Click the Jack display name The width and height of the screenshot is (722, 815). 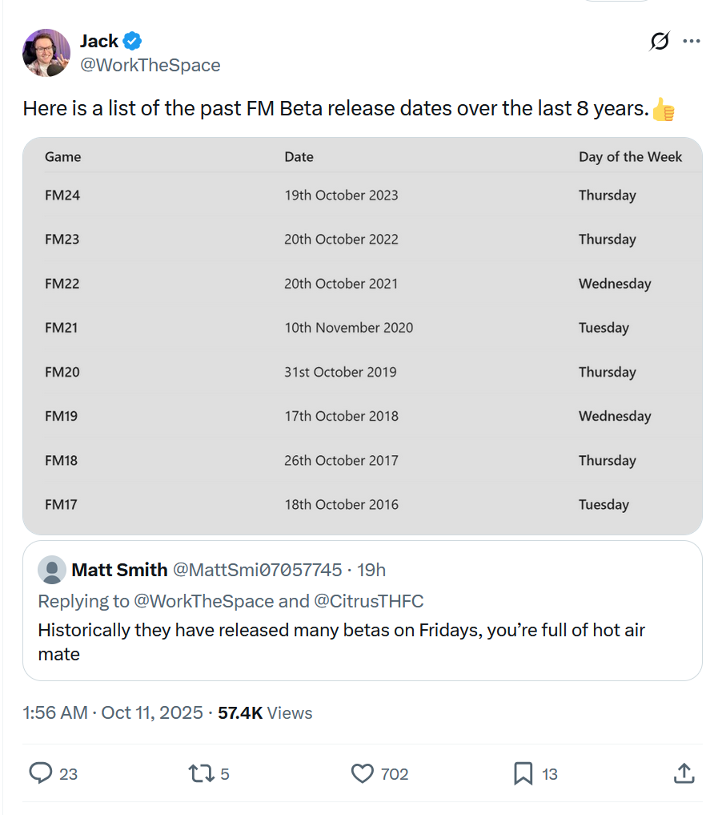[98, 41]
